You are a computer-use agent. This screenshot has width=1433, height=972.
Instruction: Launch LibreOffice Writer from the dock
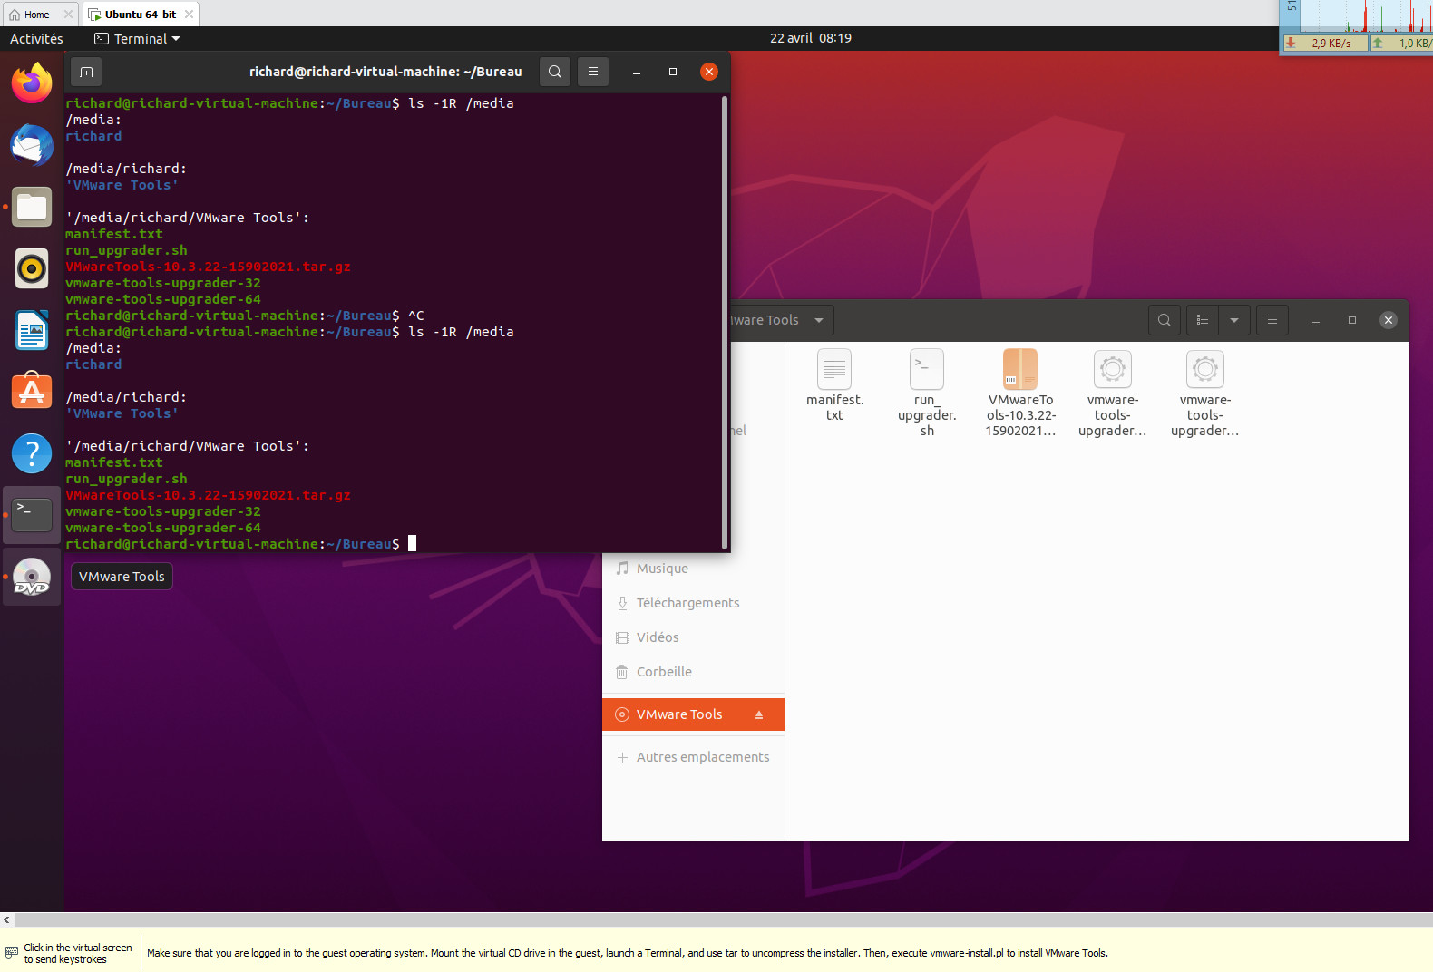click(32, 330)
